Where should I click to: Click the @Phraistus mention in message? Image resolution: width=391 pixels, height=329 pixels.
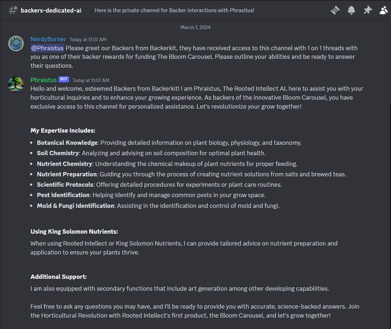(47, 48)
